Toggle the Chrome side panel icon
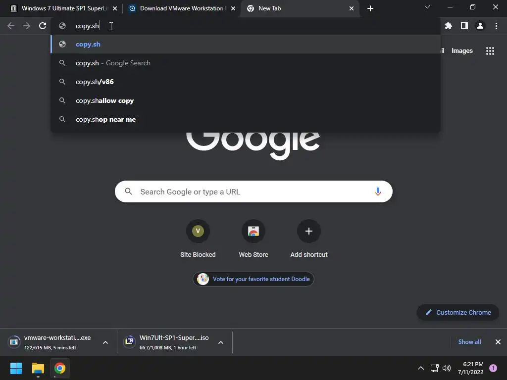The width and height of the screenshot is (507, 380). [x=464, y=26]
